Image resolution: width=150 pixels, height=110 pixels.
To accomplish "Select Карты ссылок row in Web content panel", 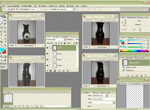I will [131, 67].
